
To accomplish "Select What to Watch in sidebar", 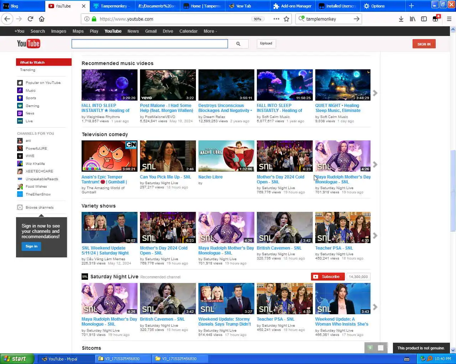I will [x=43, y=62].
